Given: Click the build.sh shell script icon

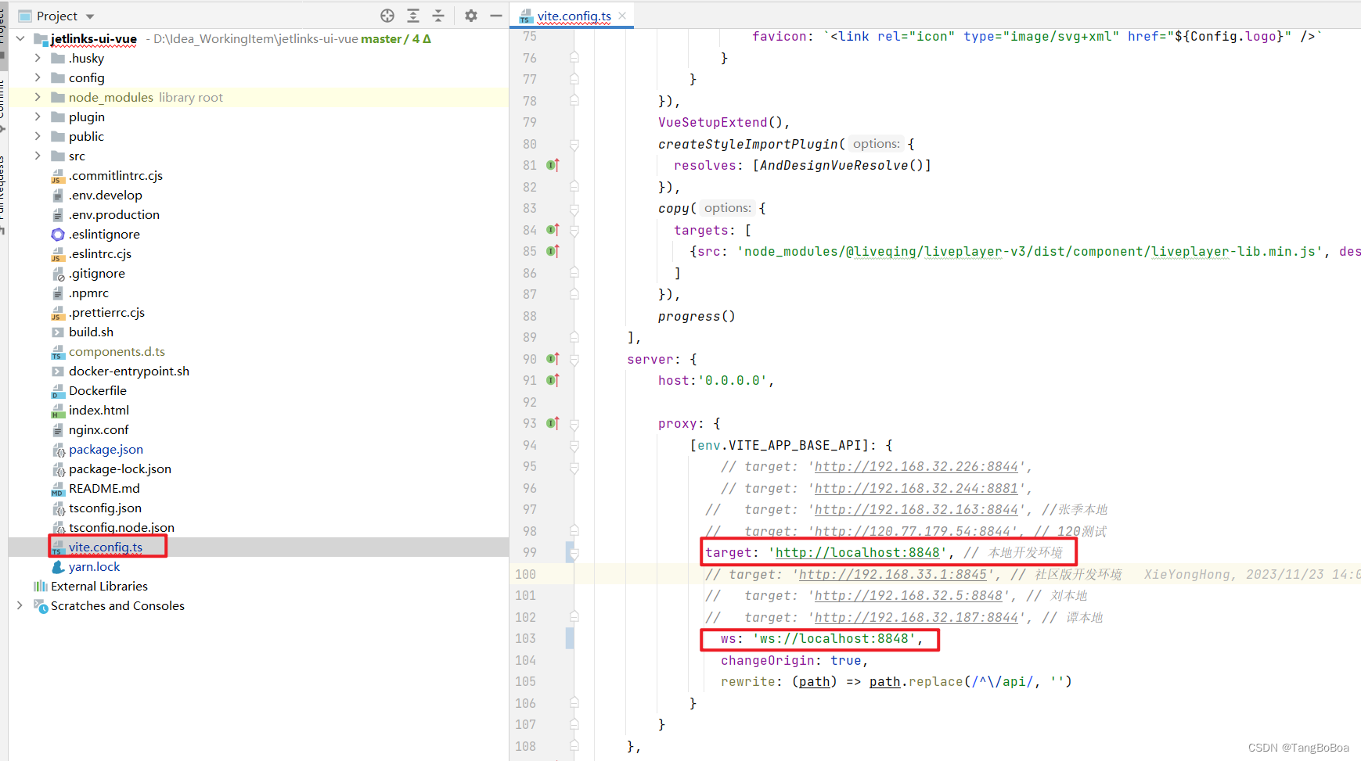Looking at the screenshot, I should pyautogui.click(x=58, y=332).
